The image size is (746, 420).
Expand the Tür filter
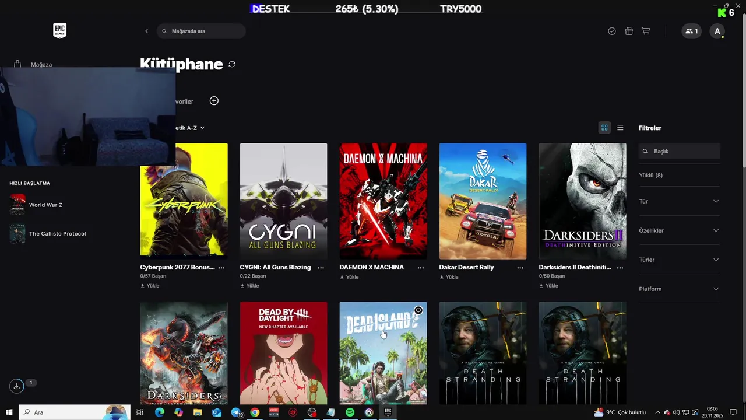pyautogui.click(x=679, y=201)
